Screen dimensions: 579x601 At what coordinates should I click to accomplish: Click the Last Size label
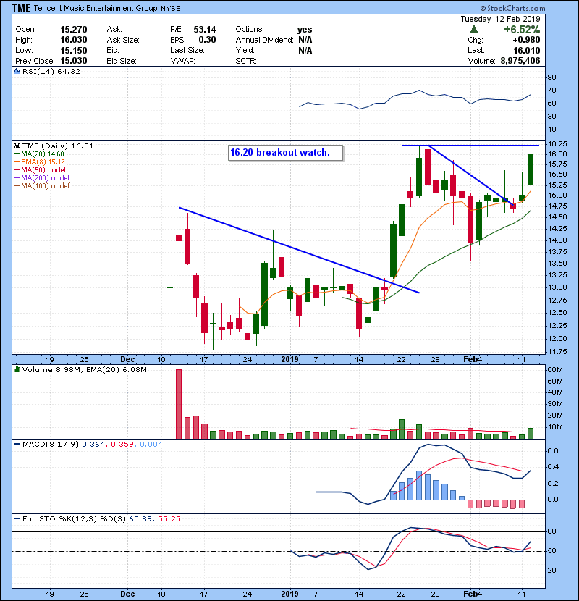[187, 50]
